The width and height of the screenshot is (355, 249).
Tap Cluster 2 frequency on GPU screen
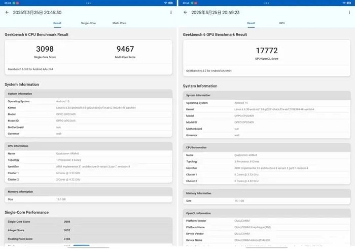pyautogui.click(x=246, y=181)
